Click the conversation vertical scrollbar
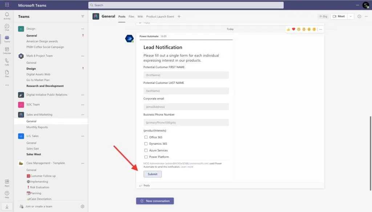 tap(370, 153)
